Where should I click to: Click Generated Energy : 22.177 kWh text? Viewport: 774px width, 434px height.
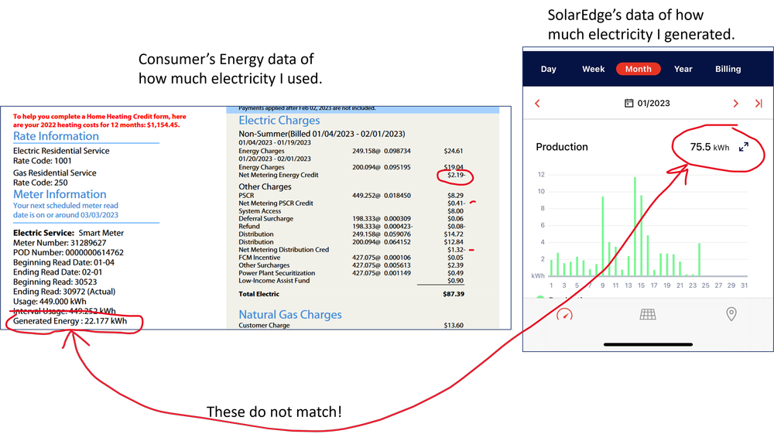(x=70, y=321)
